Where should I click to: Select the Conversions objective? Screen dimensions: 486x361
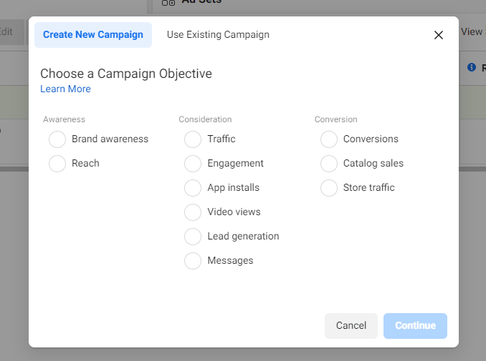click(329, 139)
